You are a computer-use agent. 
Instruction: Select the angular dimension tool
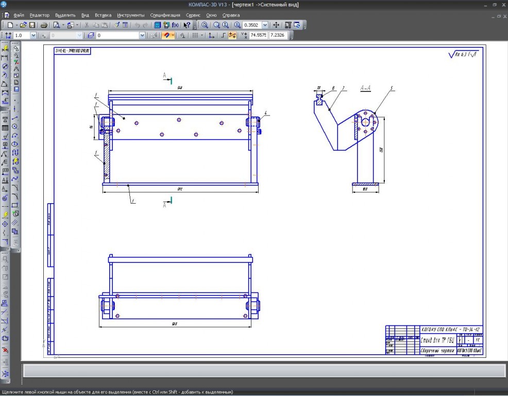click(x=5, y=84)
